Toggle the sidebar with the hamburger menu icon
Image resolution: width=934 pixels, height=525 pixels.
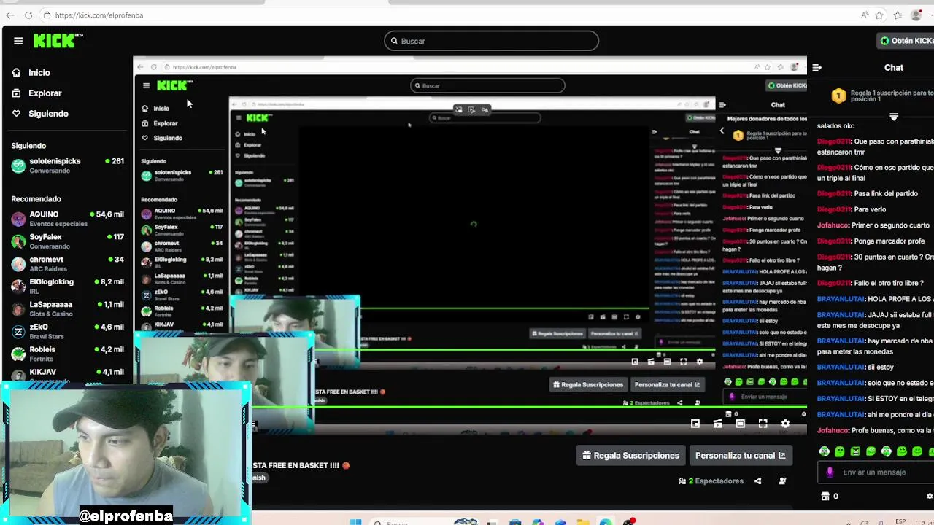tap(18, 41)
